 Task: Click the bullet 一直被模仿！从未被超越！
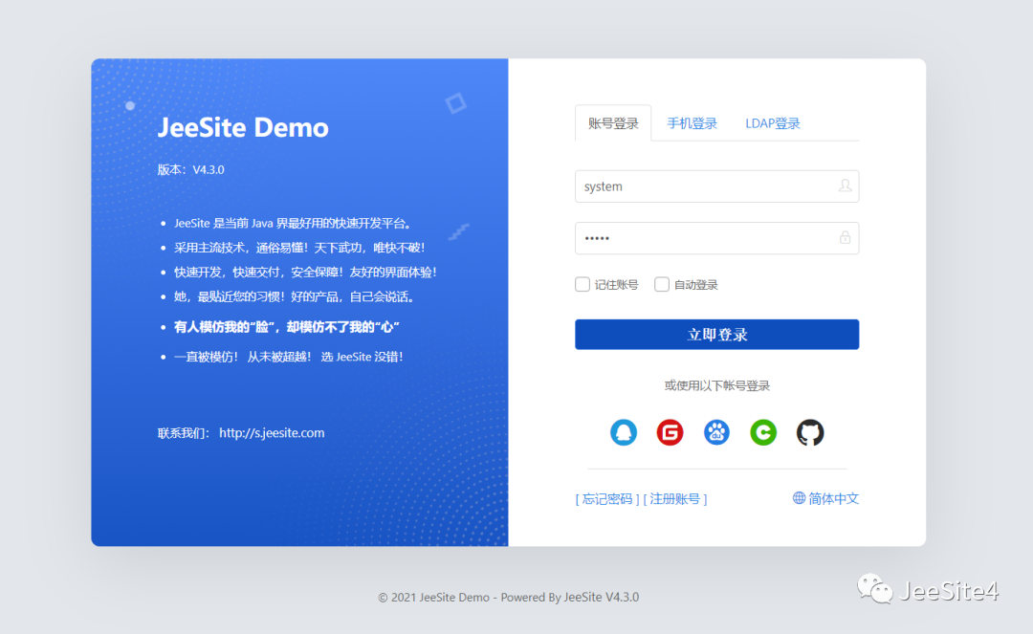point(289,357)
